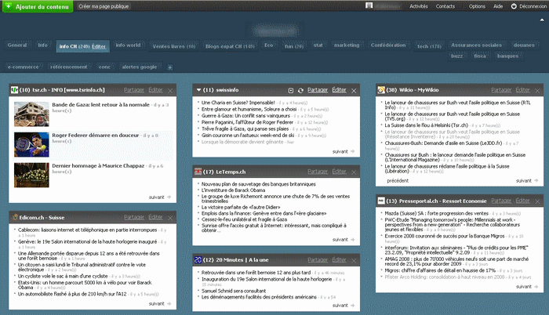Click Éditer on the tsr.ch widget
The width and height of the screenshot is (549, 315).
point(155,90)
